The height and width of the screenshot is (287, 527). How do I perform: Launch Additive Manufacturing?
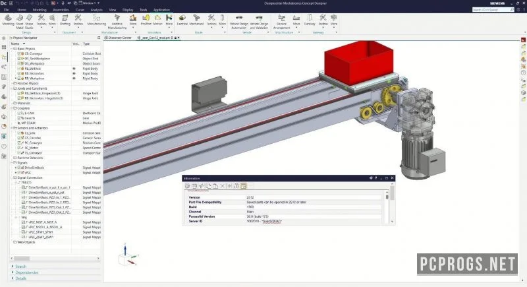(x=117, y=21)
